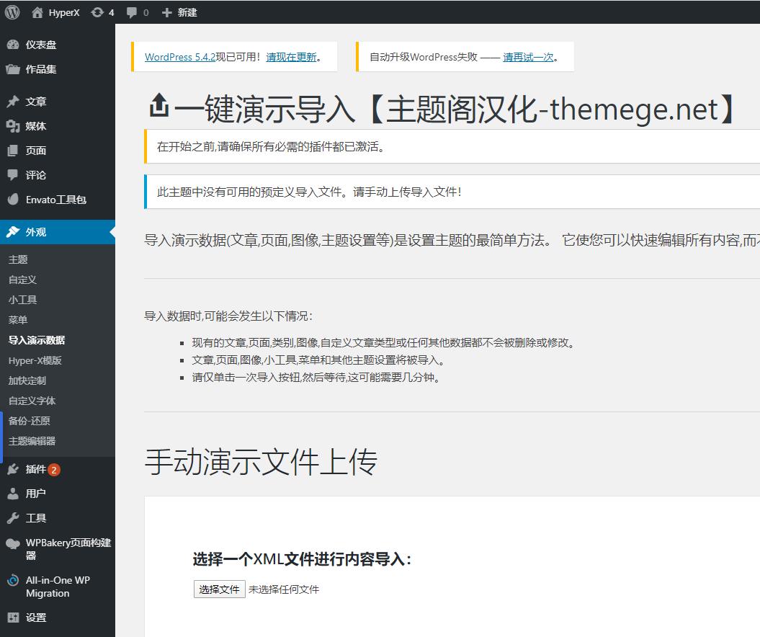
Task: Open 评论 menu item
Action: tap(36, 175)
